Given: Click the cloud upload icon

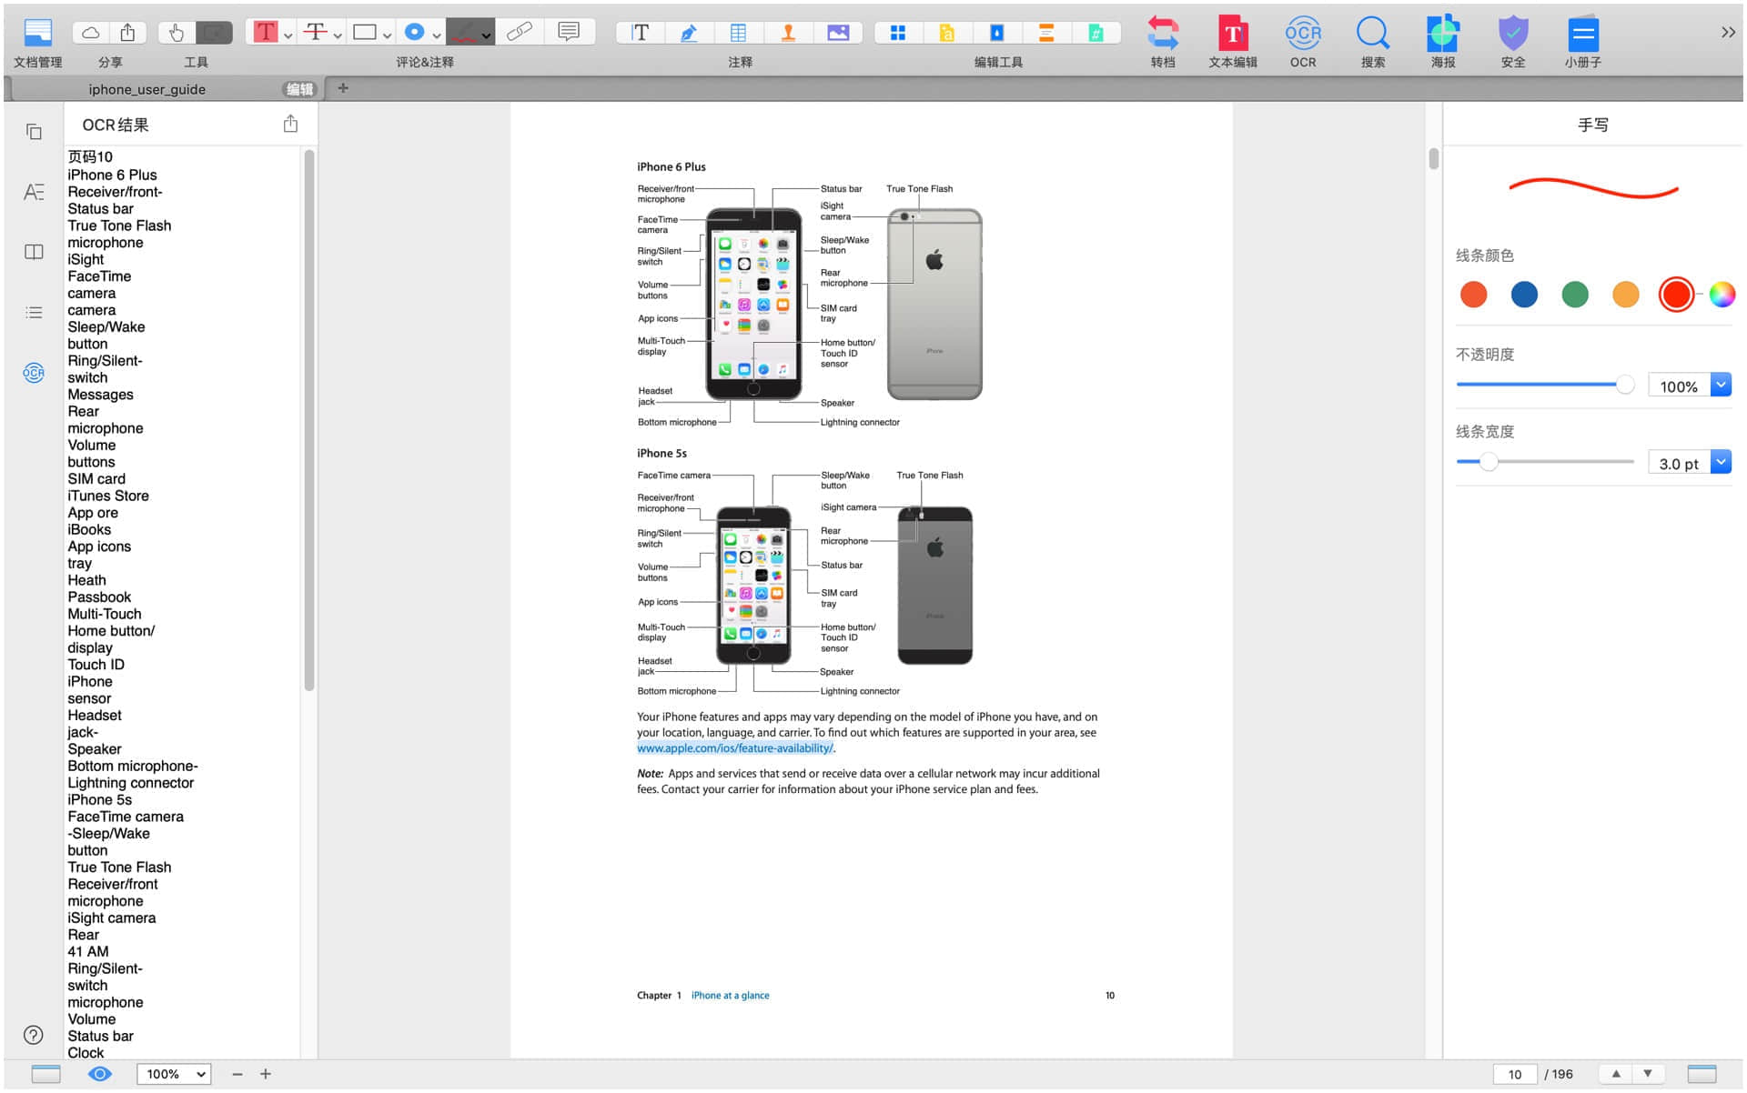Looking at the screenshot, I should (91, 33).
